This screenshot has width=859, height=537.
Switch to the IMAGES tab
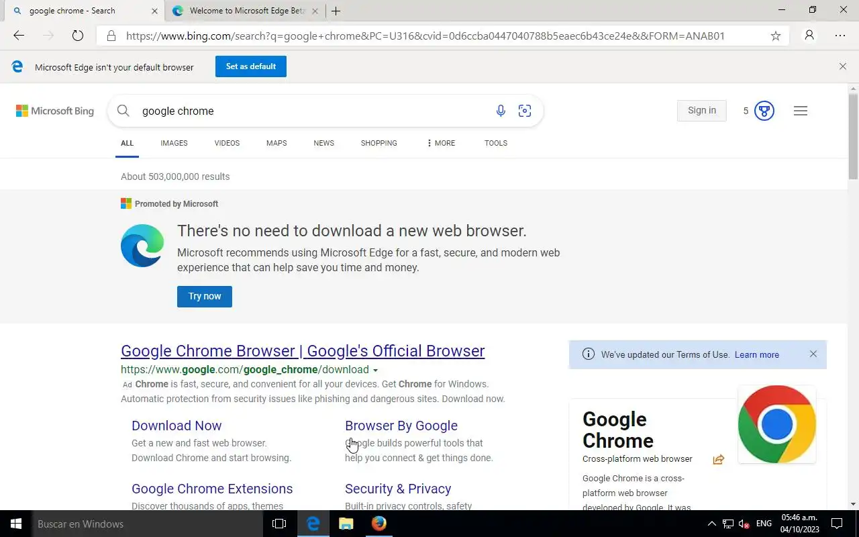(174, 143)
